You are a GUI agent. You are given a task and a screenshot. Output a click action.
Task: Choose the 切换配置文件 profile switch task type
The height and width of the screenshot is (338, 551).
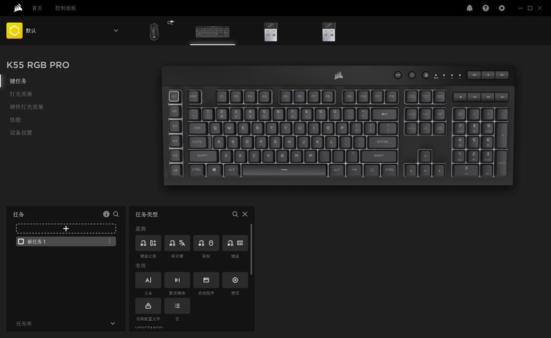148,306
